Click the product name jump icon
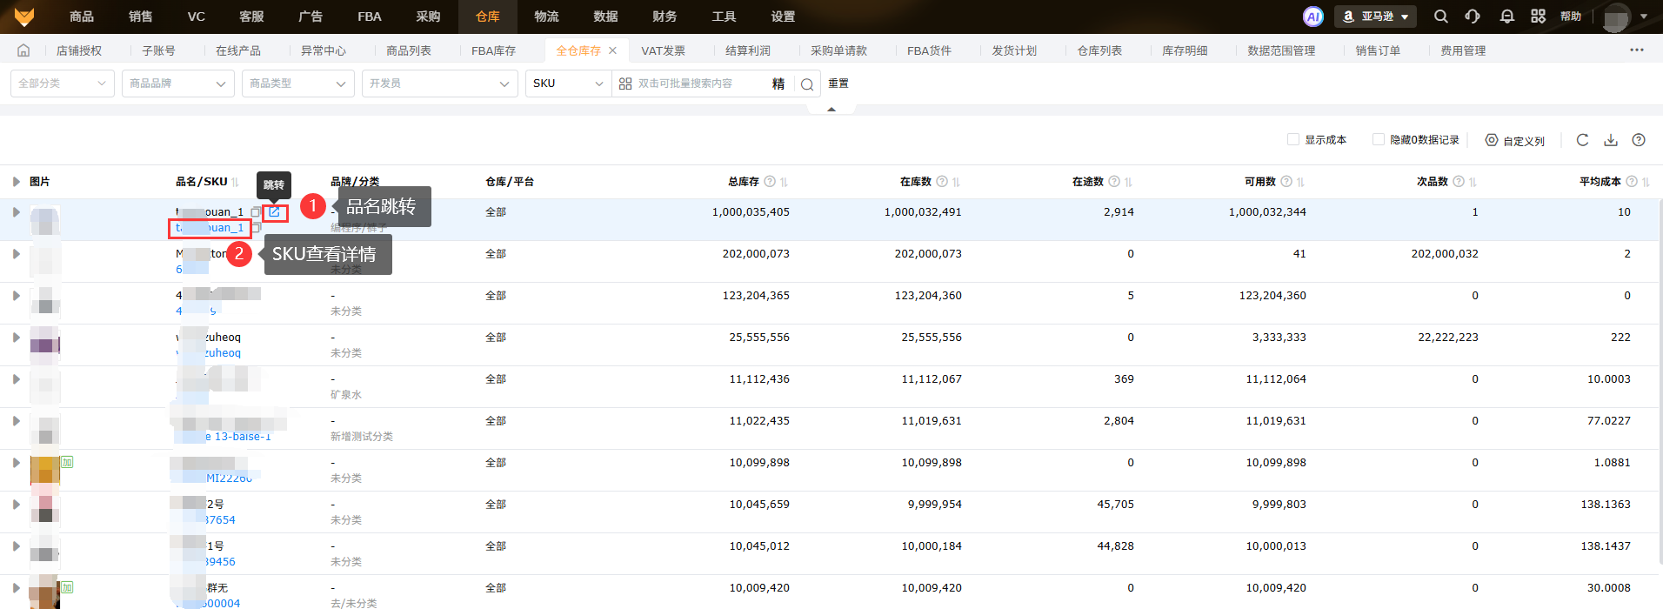Image resolution: width=1663 pixels, height=609 pixels. click(x=275, y=212)
